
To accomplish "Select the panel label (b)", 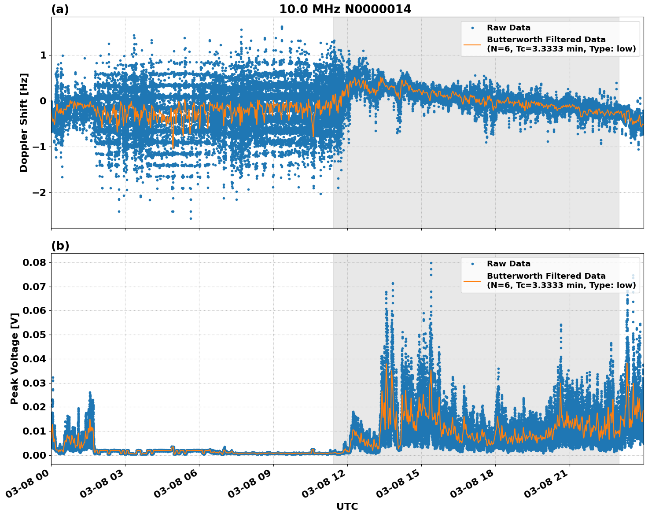I will point(60,246).
